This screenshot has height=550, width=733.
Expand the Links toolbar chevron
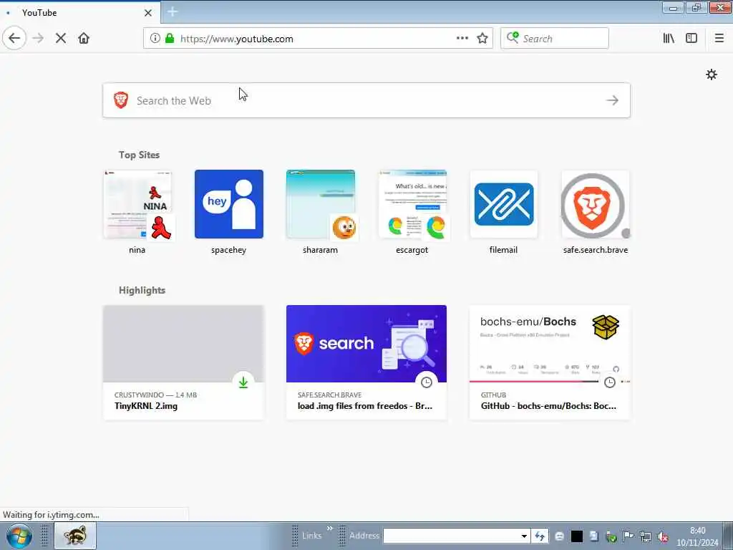[329, 529]
